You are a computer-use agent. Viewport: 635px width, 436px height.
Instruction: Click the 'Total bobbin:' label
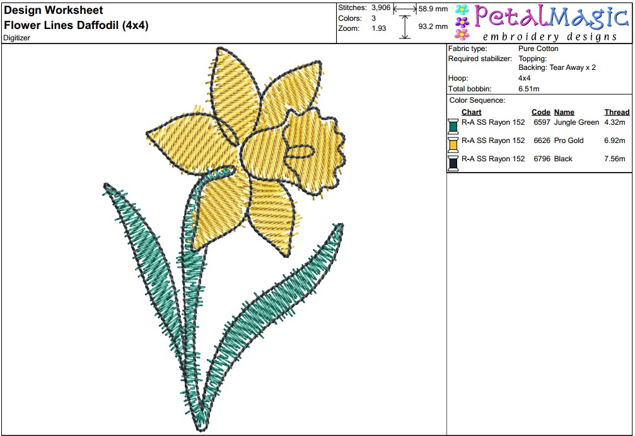click(469, 89)
